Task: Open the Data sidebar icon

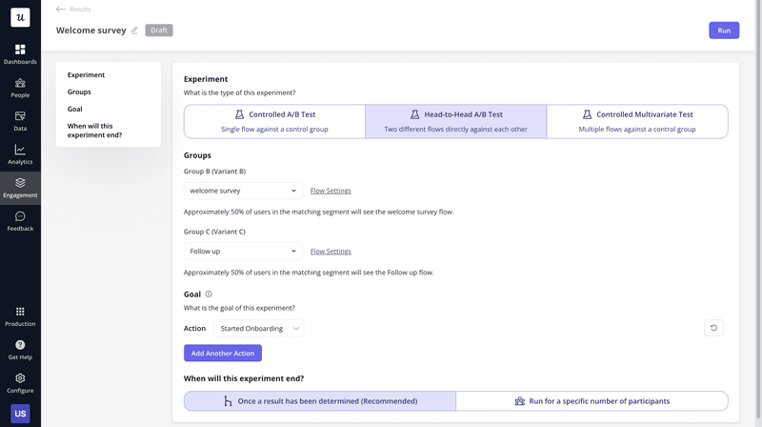Action: point(20,120)
